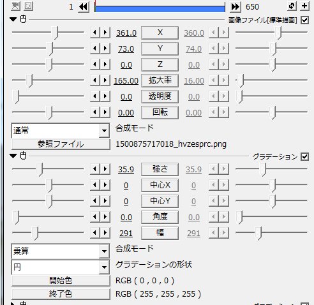Uncheck the 画像ファイル[標準描画] checkbox

304,20
